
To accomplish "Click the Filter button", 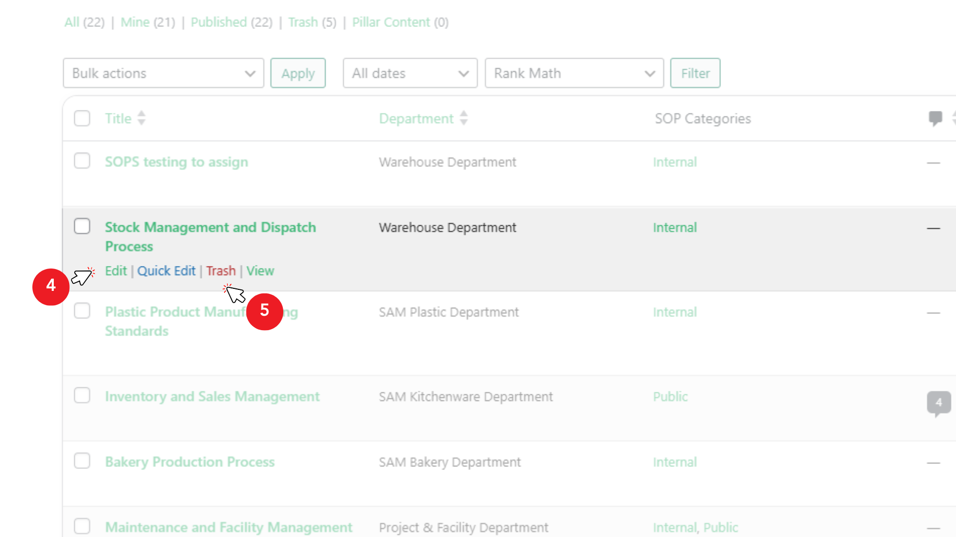I will click(695, 73).
